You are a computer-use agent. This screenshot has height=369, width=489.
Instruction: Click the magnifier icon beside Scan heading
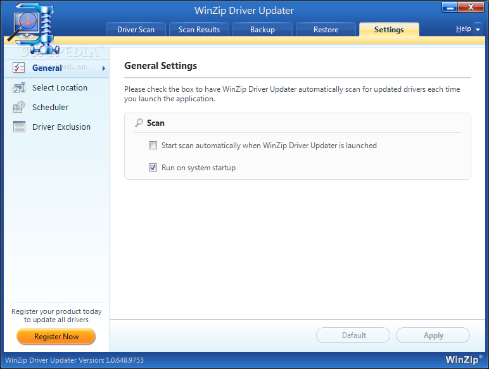139,123
